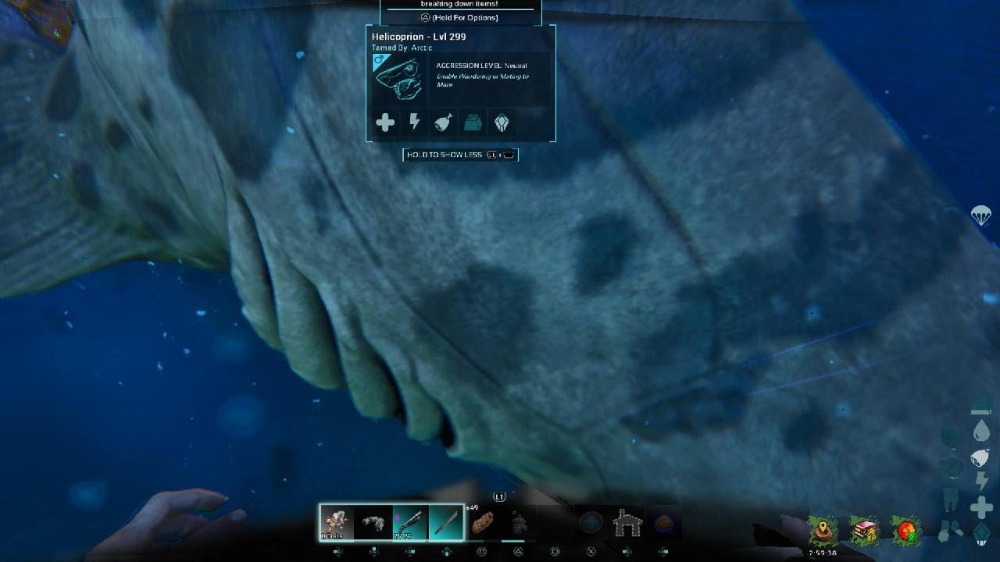Select the house structure hotbar slot
The height and width of the screenshot is (562, 1000).
point(627,523)
